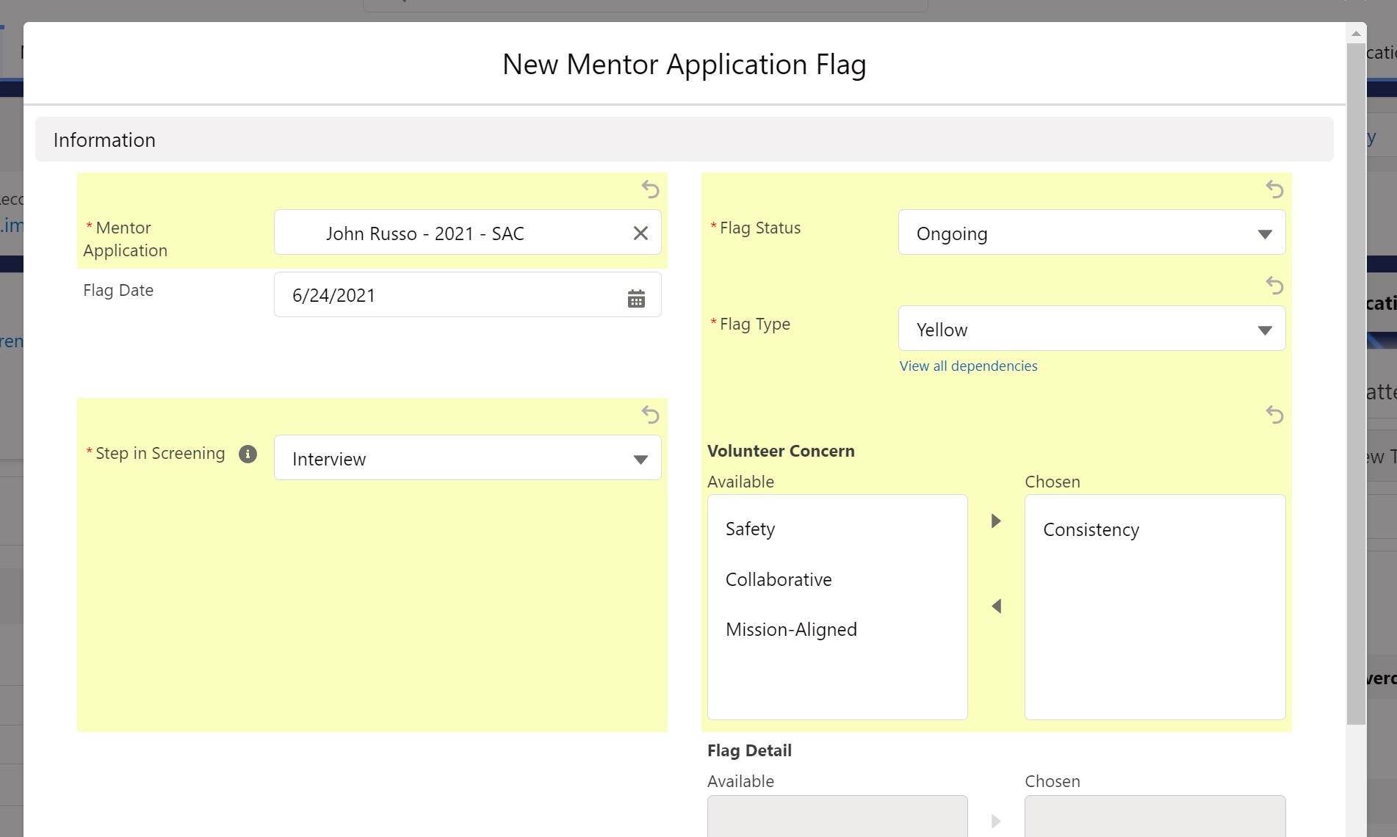The height and width of the screenshot is (837, 1397).
Task: Move Volunteer Concern back to Available list
Action: [996, 606]
